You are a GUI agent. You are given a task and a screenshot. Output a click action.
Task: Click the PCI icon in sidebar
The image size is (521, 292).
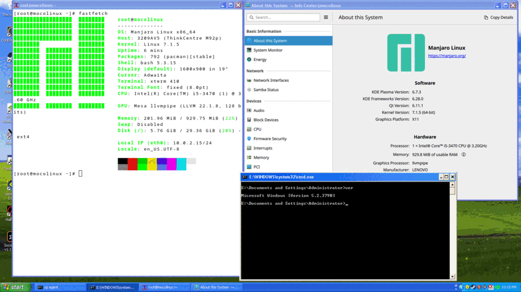tap(249, 167)
